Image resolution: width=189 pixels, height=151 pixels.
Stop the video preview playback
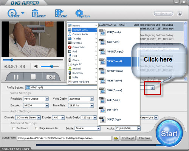33,77
